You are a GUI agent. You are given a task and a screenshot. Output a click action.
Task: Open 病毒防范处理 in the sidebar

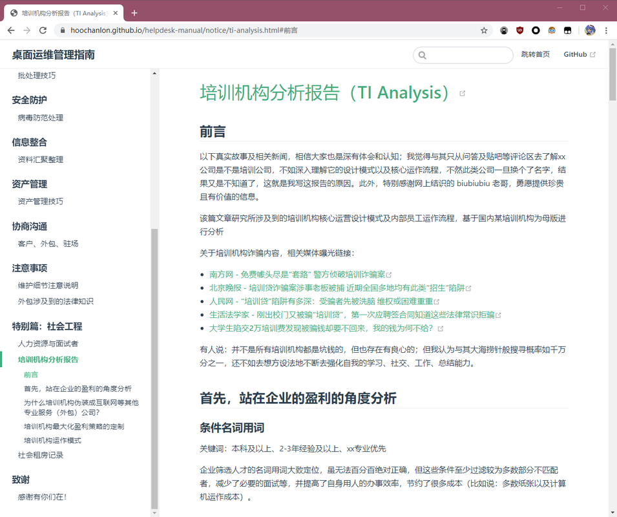pos(41,117)
